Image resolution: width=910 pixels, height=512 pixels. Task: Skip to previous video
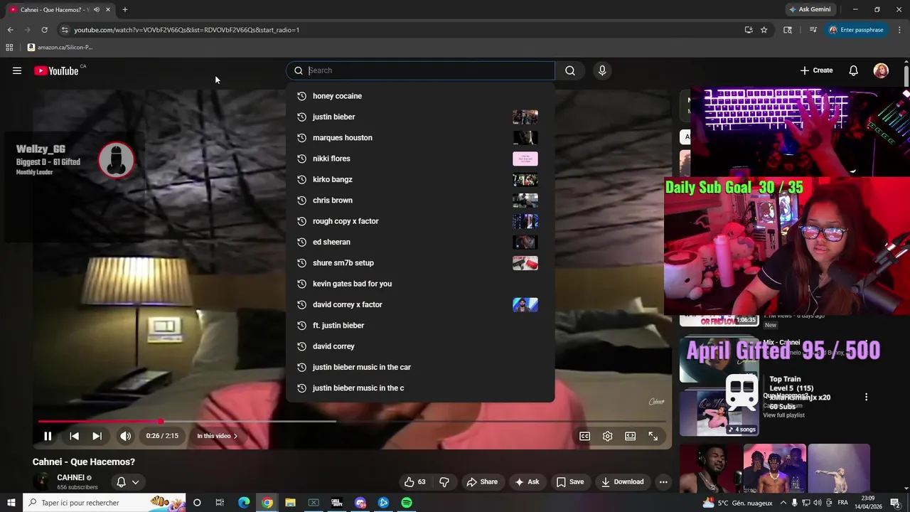tap(74, 436)
